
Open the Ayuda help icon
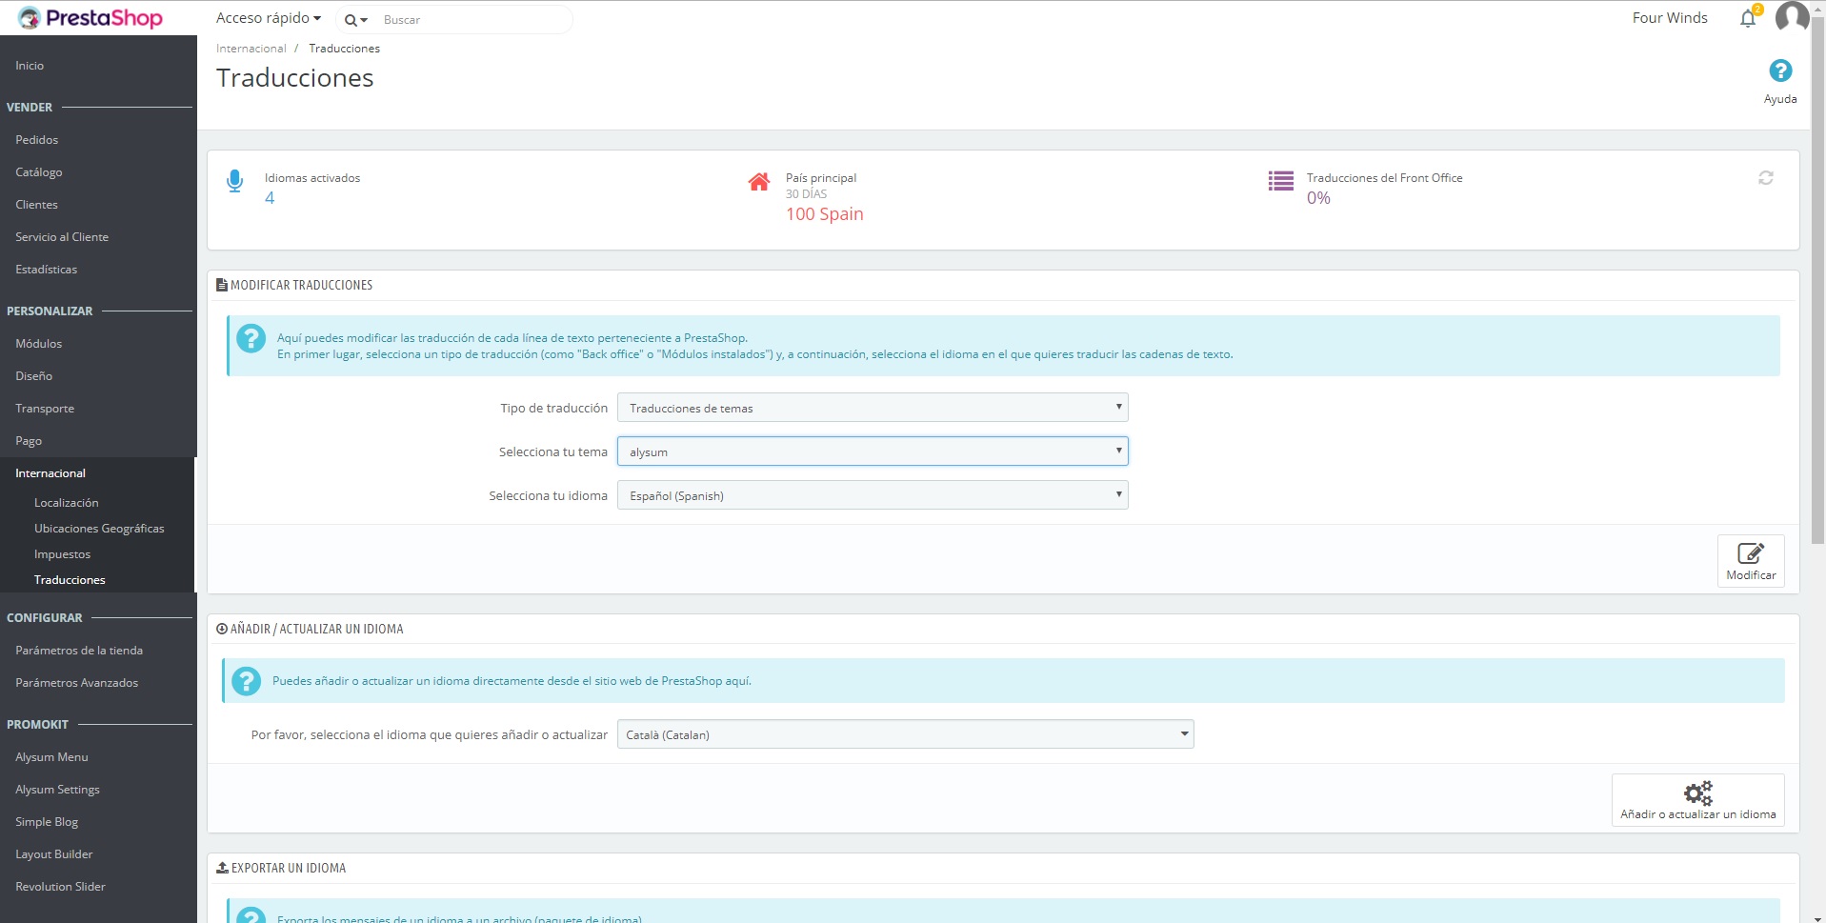click(x=1780, y=70)
